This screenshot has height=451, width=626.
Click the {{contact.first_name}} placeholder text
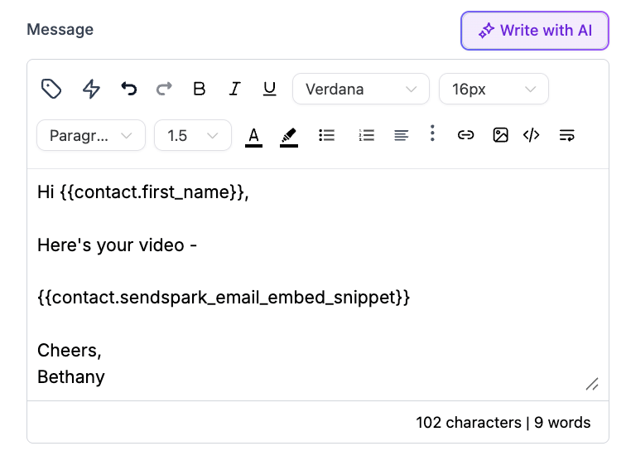[152, 192]
